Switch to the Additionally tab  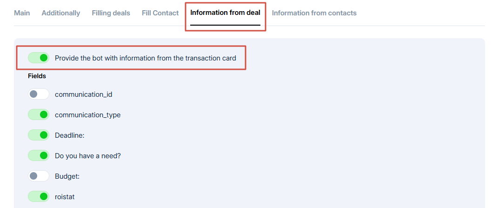(x=61, y=13)
